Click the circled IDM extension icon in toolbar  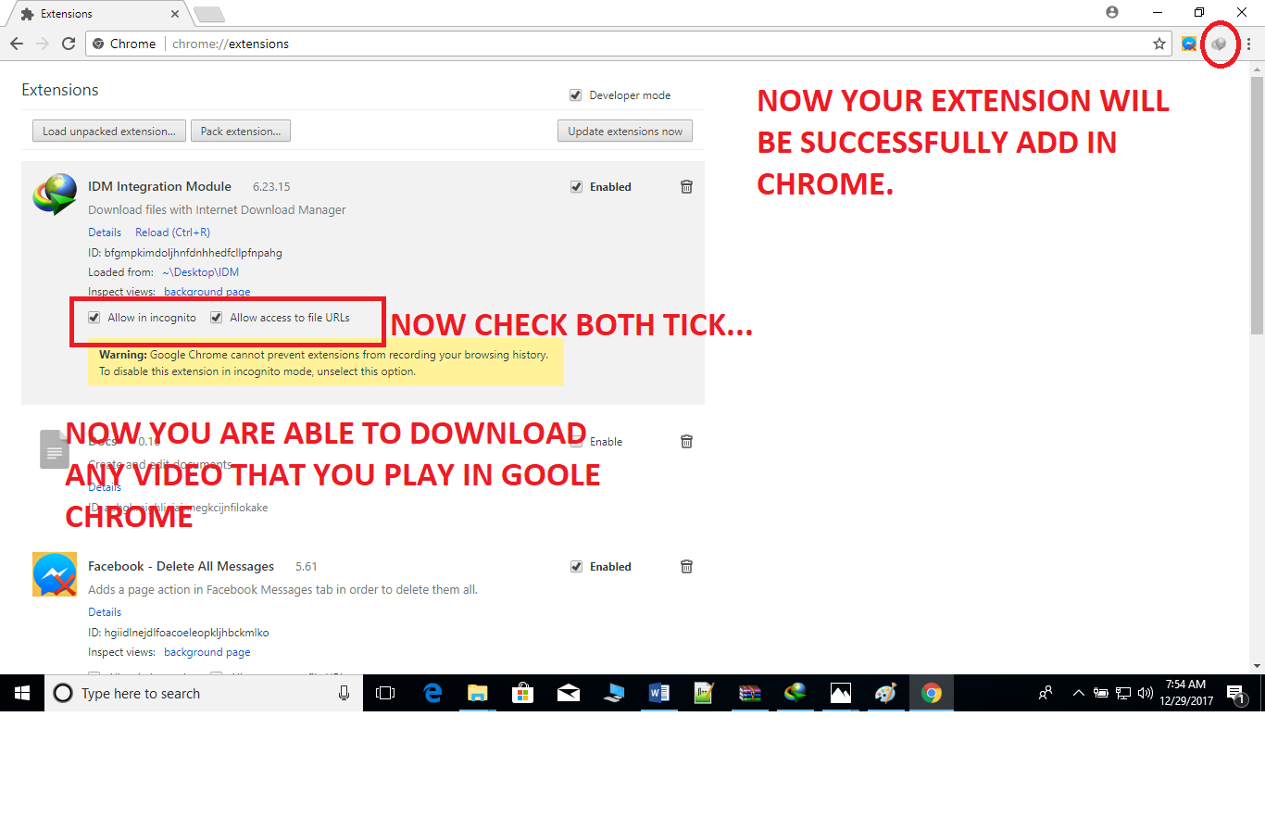click(1220, 44)
